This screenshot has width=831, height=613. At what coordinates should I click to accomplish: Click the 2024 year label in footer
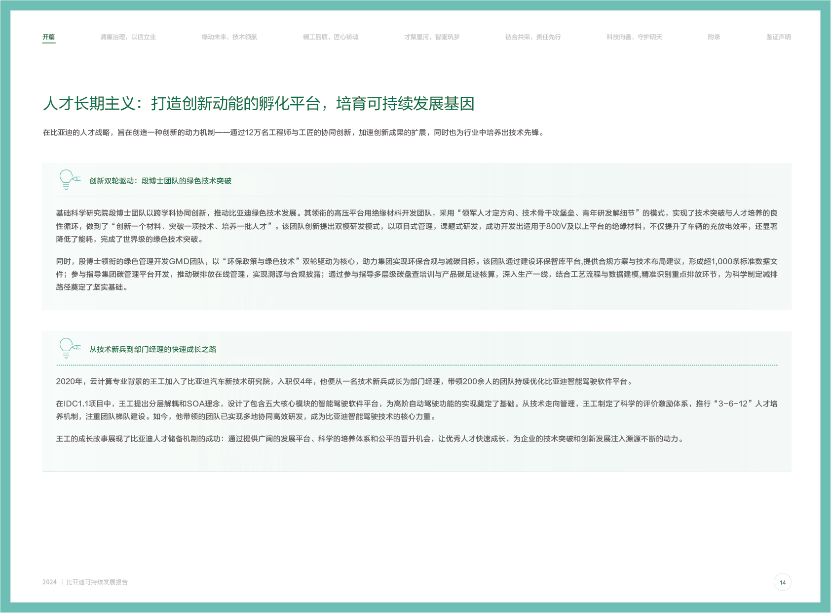(x=49, y=582)
